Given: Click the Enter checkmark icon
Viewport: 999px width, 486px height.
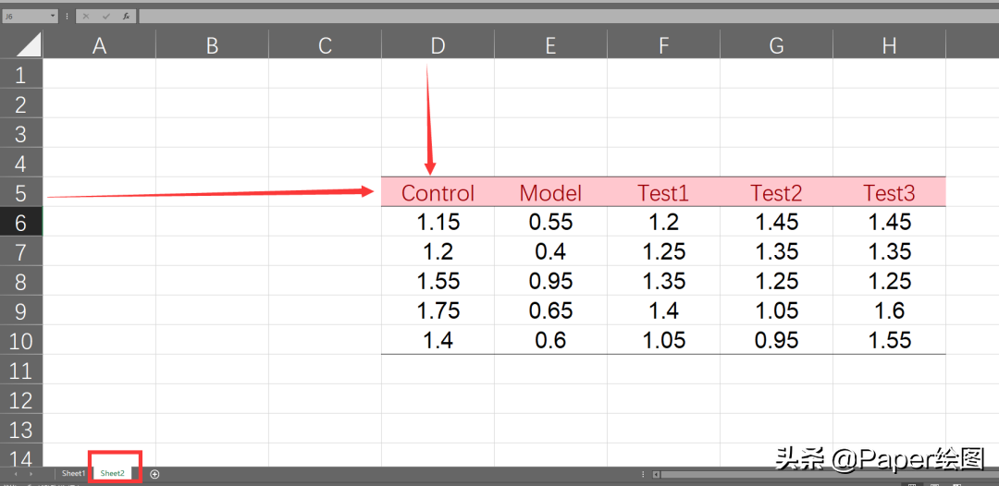Looking at the screenshot, I should 105,16.
